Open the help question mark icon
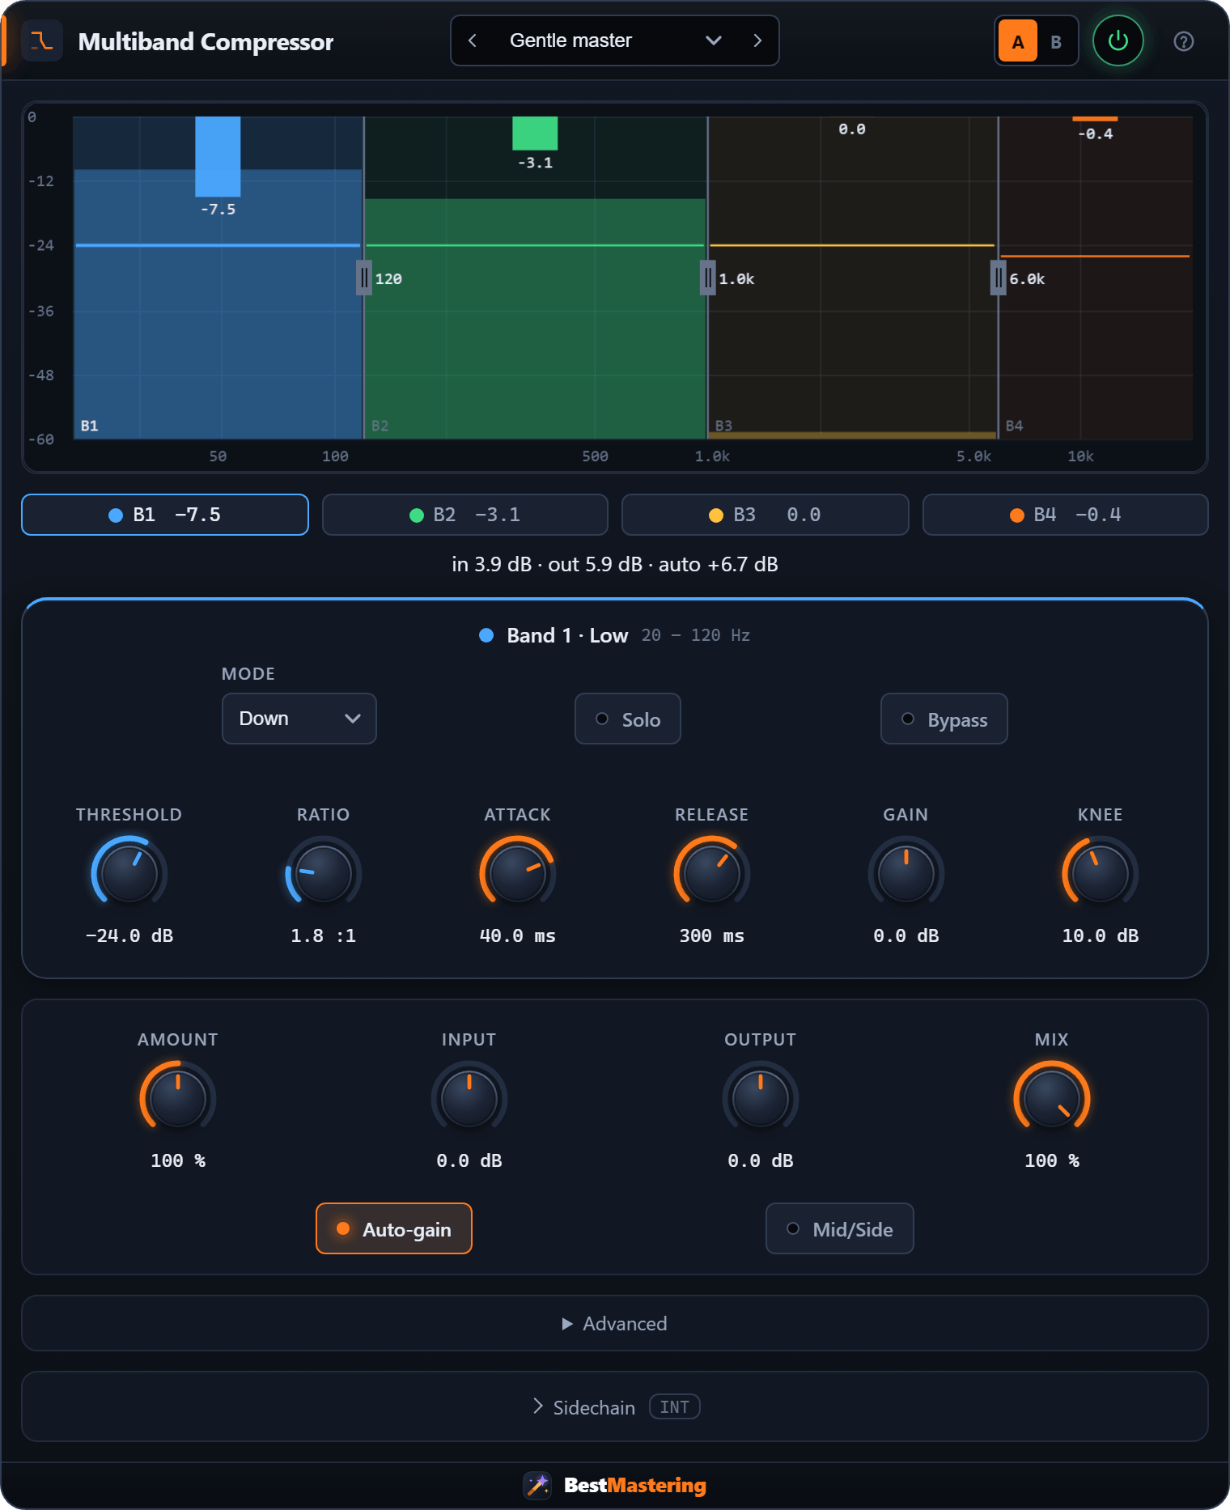Image resolution: width=1230 pixels, height=1510 pixels. point(1183,41)
